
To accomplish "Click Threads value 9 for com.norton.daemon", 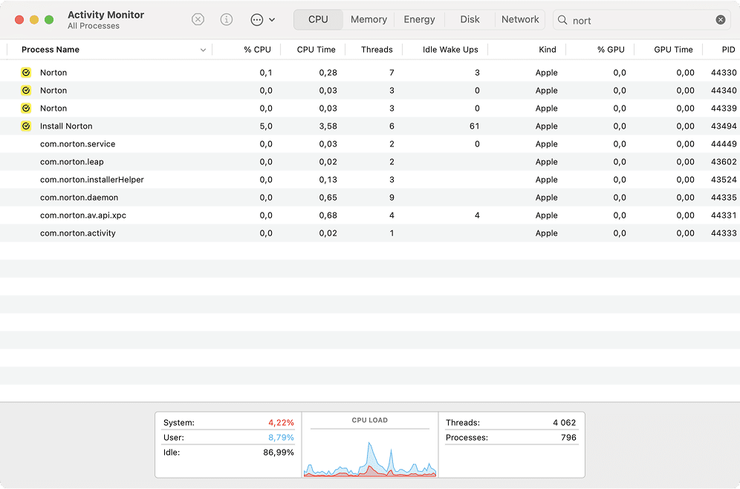I will coord(392,198).
